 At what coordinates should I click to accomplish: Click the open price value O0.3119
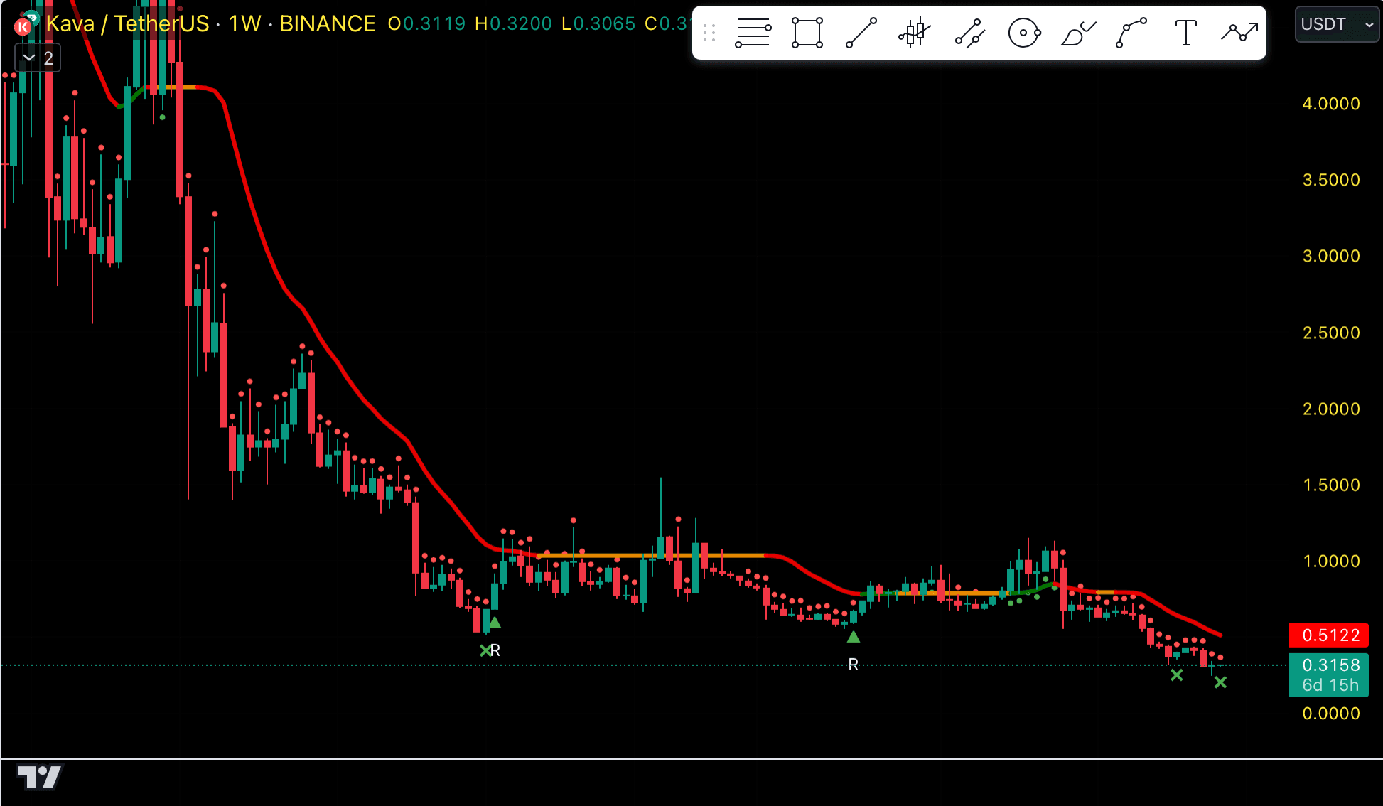pos(426,23)
